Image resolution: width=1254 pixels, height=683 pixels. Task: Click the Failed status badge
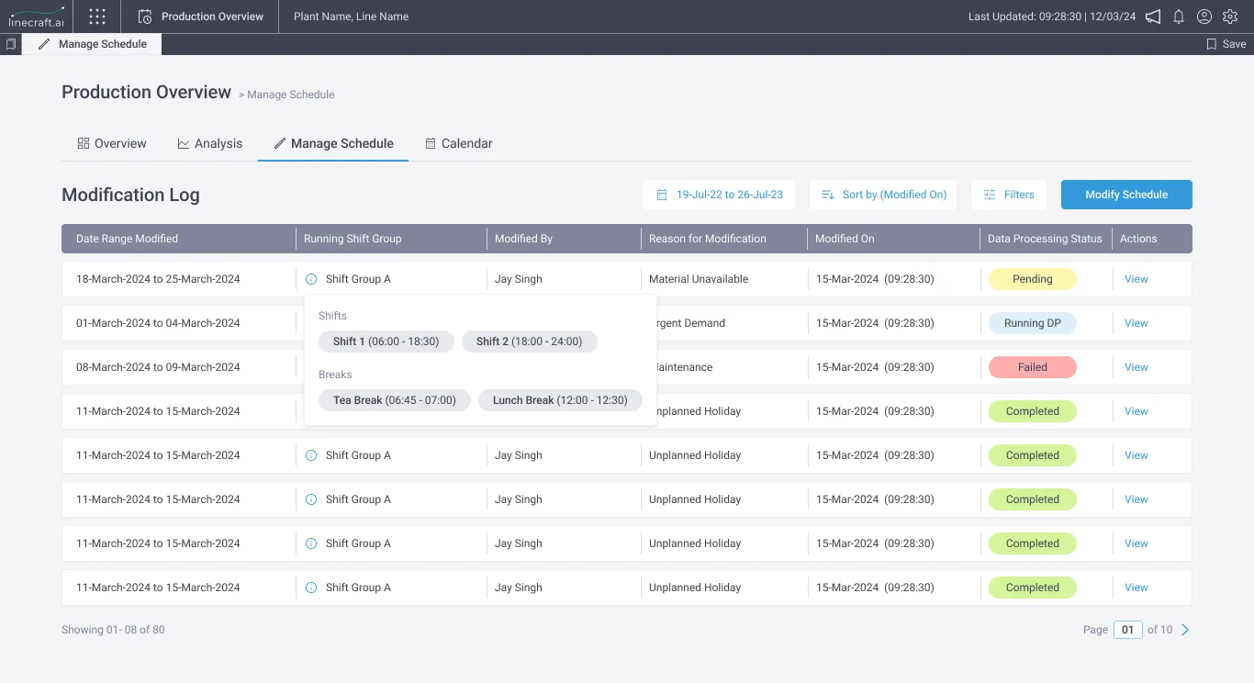[x=1033, y=367]
